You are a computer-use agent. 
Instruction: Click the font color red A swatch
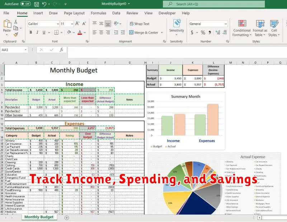point(80,33)
